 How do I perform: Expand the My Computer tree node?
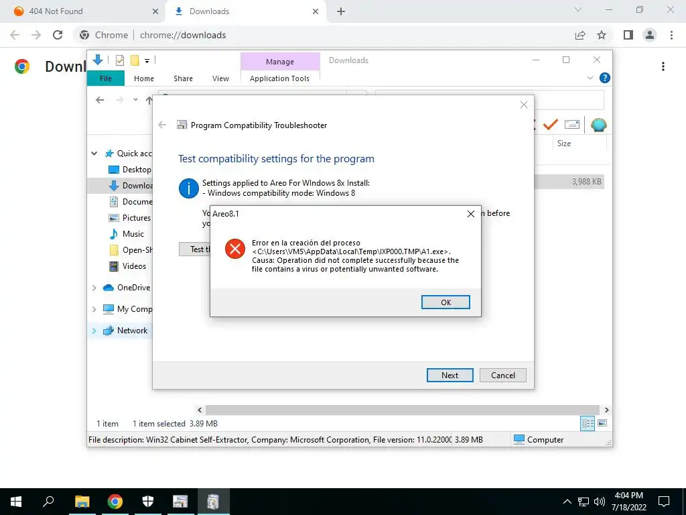pos(94,309)
